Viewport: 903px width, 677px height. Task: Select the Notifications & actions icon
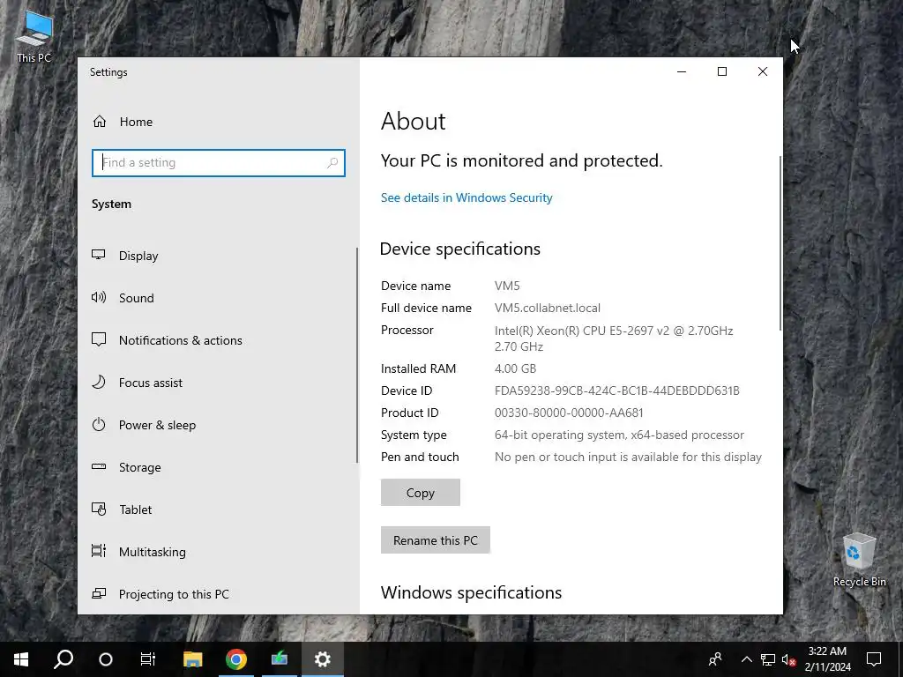(x=99, y=339)
